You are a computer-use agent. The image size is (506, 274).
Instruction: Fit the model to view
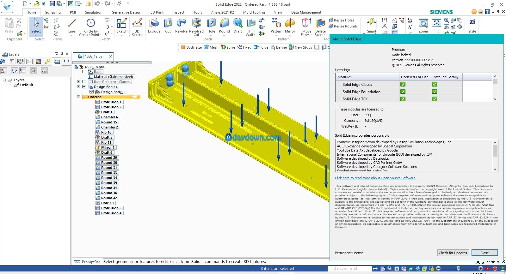(x=436, y=26)
